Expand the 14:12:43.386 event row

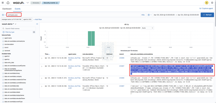(42, 58)
